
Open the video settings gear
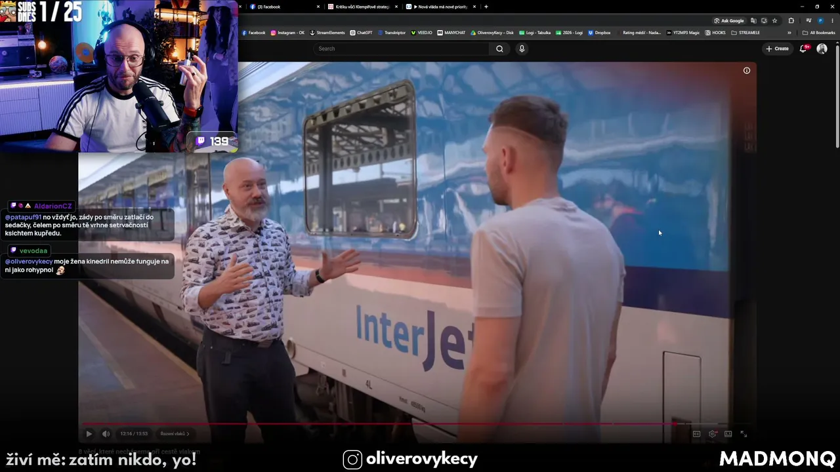pos(713,433)
